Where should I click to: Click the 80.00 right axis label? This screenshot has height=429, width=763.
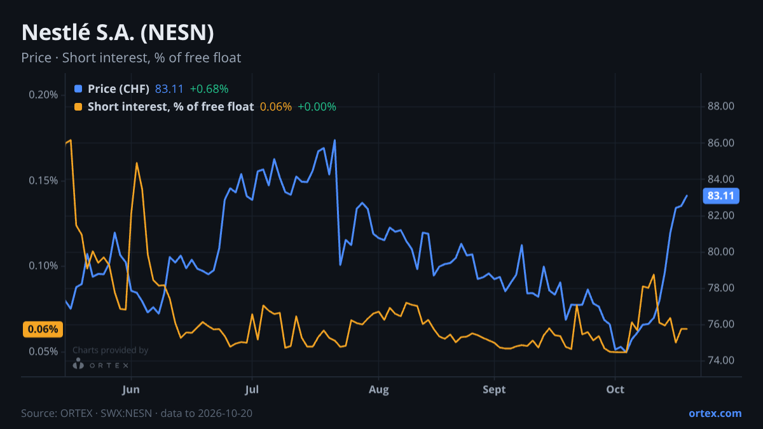tap(721, 252)
